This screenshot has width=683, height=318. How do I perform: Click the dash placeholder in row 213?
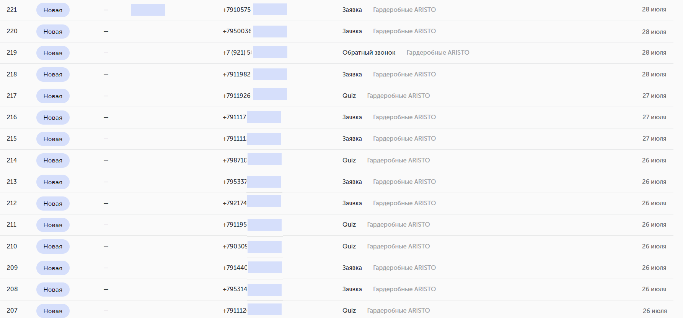coord(106,182)
